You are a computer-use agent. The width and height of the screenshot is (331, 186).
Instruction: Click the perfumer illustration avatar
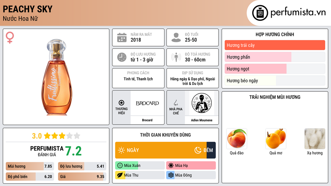(202, 103)
